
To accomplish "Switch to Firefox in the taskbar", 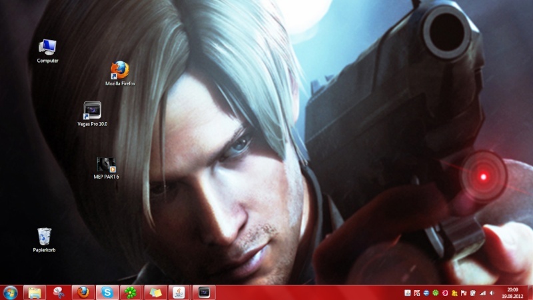I will coord(83,293).
